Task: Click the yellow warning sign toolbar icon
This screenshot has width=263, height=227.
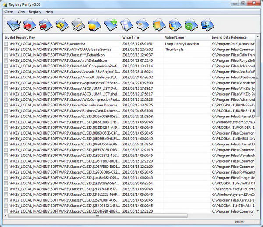Action: 61,24
